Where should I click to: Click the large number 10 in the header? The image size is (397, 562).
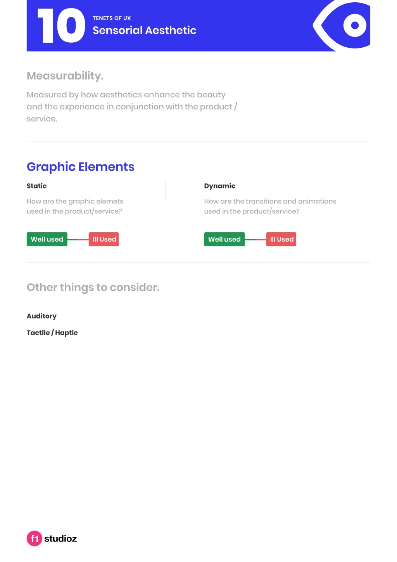(61, 26)
